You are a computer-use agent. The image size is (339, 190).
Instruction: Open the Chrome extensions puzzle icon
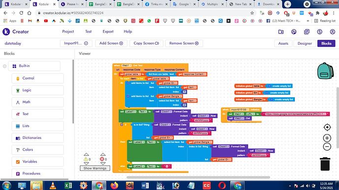tap(317, 13)
